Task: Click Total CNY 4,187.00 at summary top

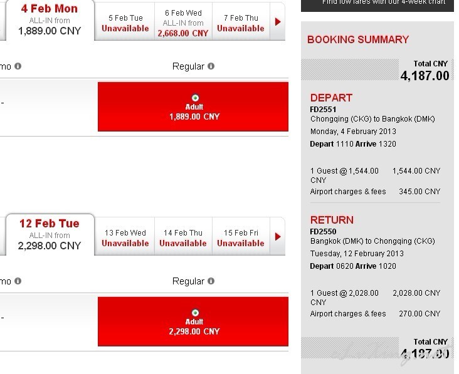Action: coord(425,71)
